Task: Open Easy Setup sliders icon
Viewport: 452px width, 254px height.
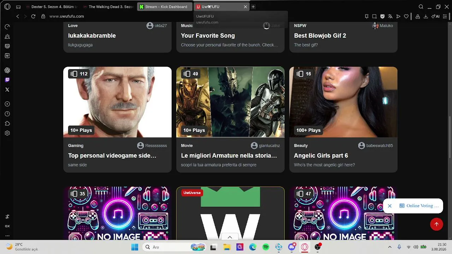Action: point(445,16)
